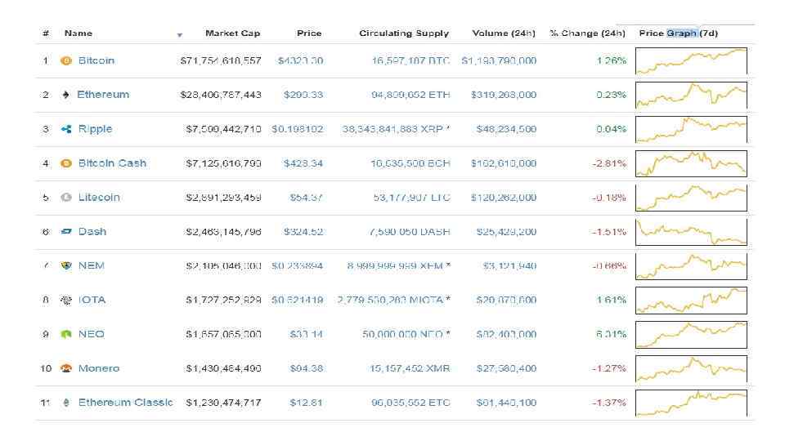Open Litecoin's 24h volume link
The width and height of the screenshot is (785, 441).
click(x=504, y=198)
